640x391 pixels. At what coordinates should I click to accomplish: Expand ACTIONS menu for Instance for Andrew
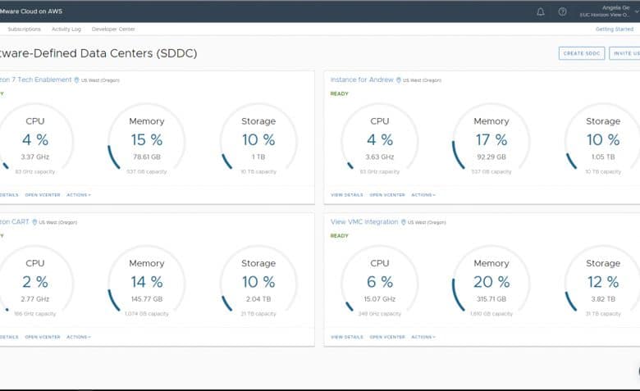coord(423,195)
